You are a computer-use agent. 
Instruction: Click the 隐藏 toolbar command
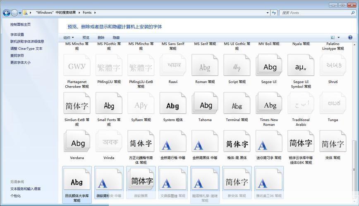click(x=116, y=37)
